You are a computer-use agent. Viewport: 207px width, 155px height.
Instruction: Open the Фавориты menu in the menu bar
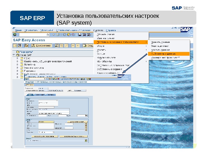tap(47, 30)
